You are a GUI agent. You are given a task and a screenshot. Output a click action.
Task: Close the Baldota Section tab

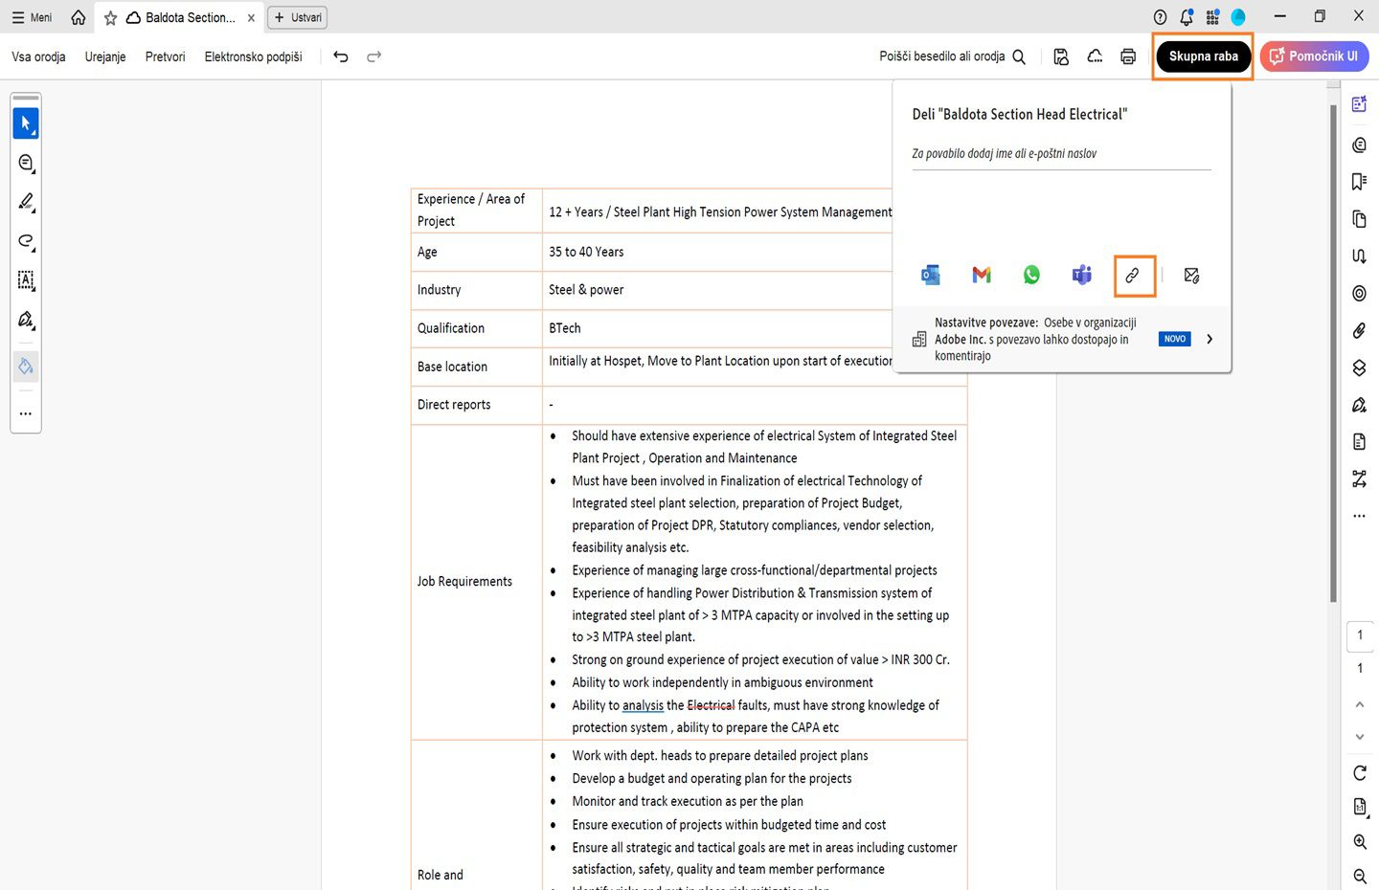[251, 17]
